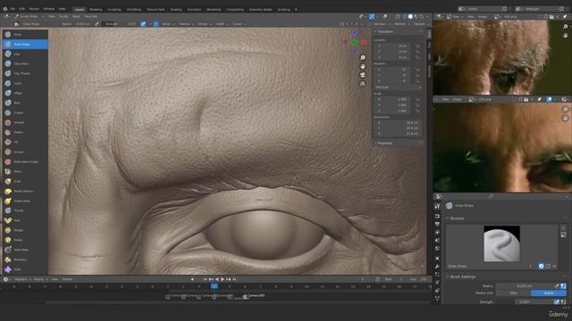Select the Clay Strips brush

pos(25,63)
